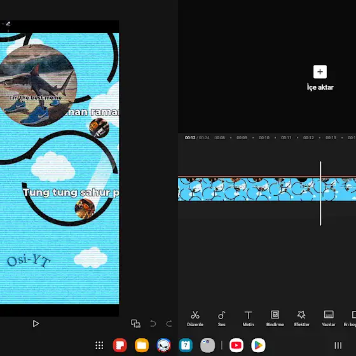The height and width of the screenshot is (356, 356).
Task: Click the pencil edit icon above preview
Action: (8, 24)
